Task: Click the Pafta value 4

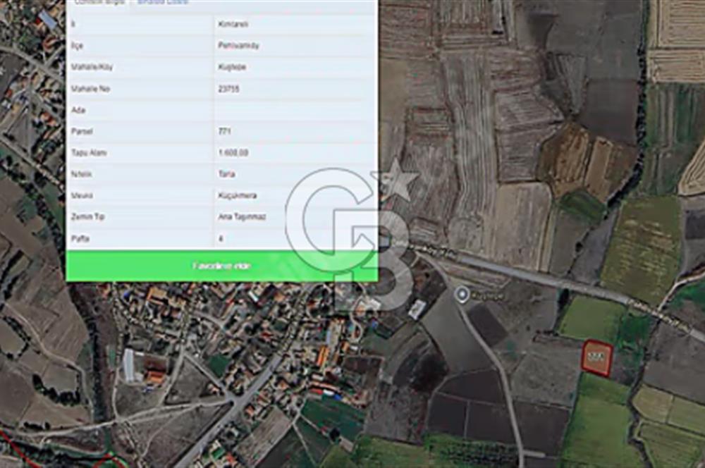Action: click(221, 239)
